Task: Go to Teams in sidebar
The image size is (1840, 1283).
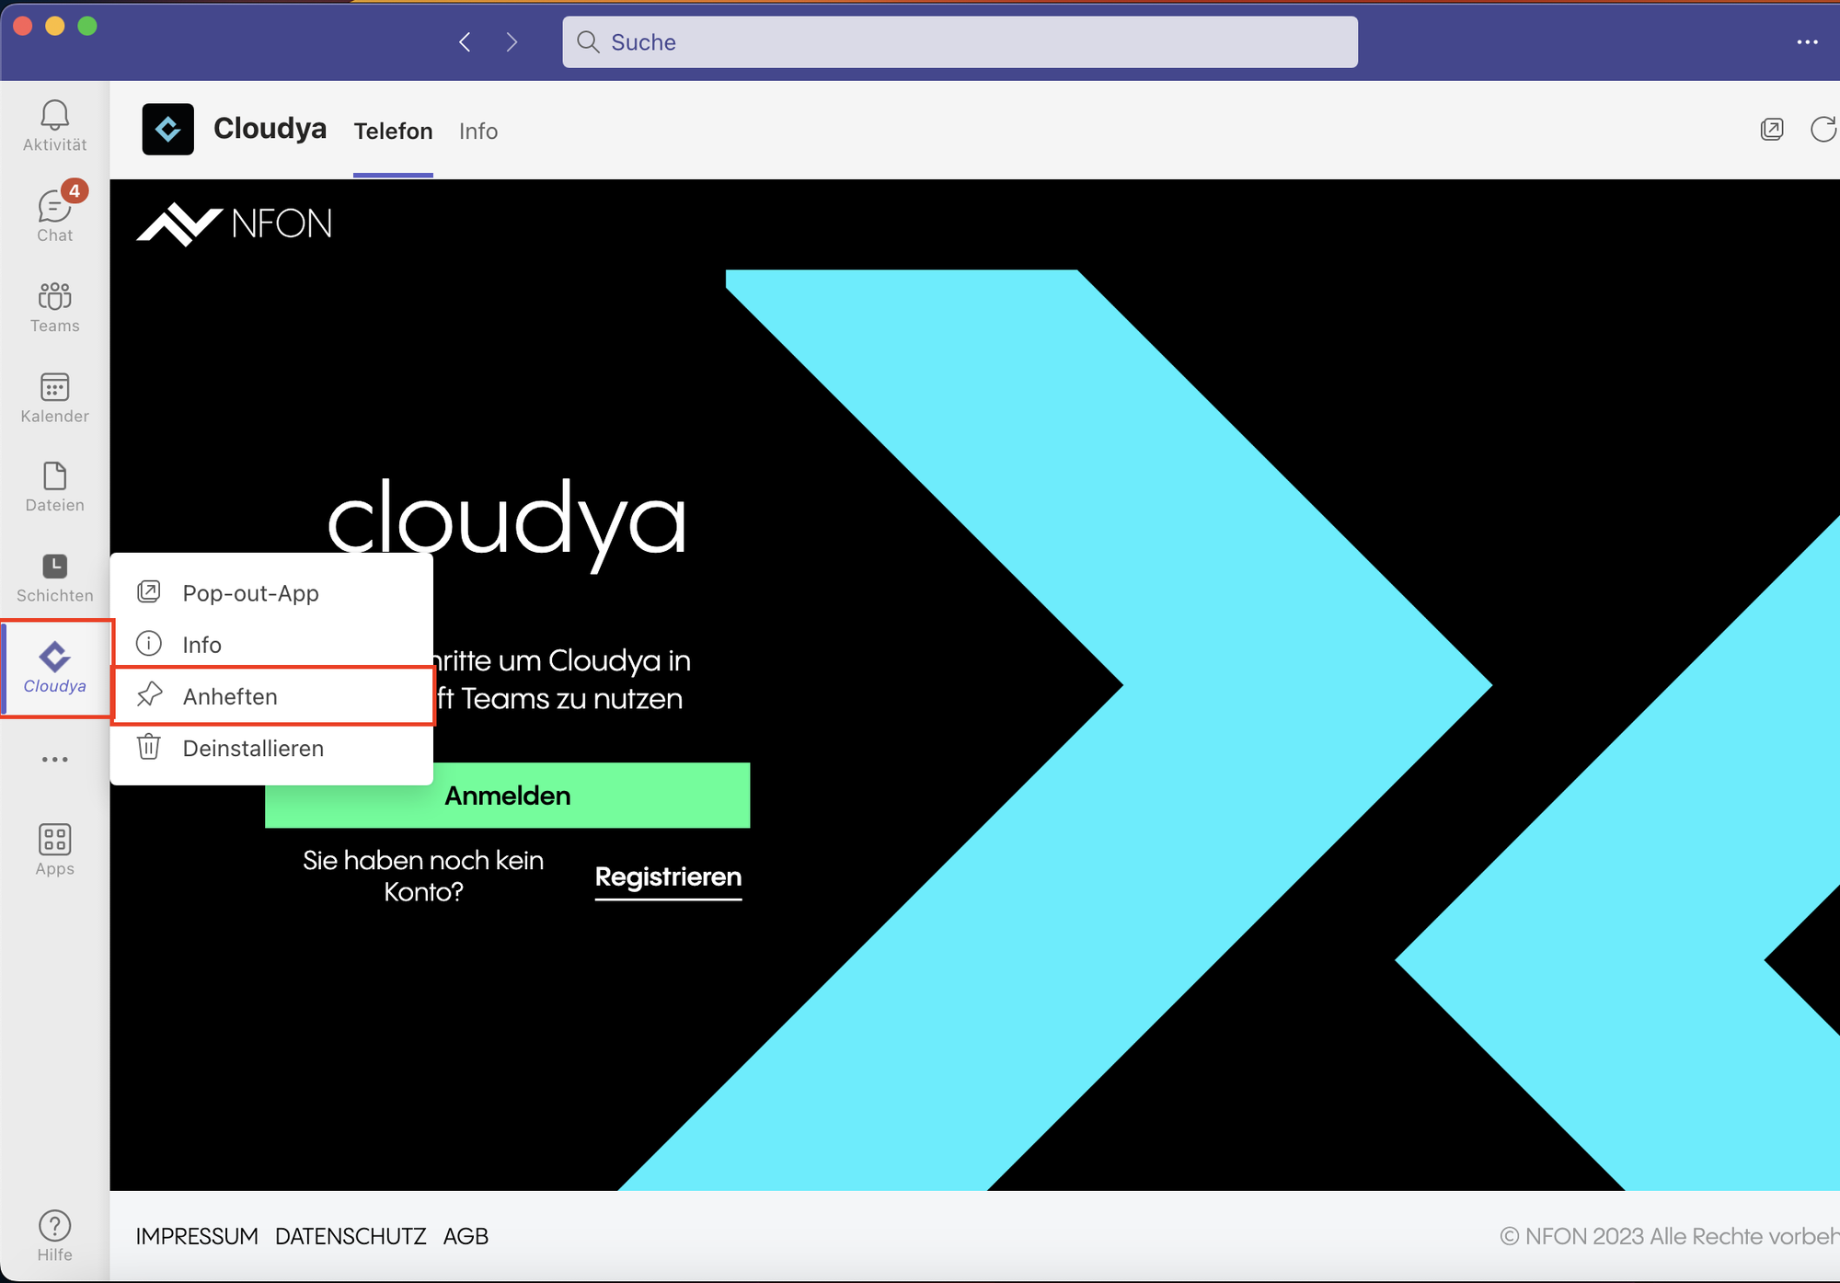Action: (x=54, y=306)
